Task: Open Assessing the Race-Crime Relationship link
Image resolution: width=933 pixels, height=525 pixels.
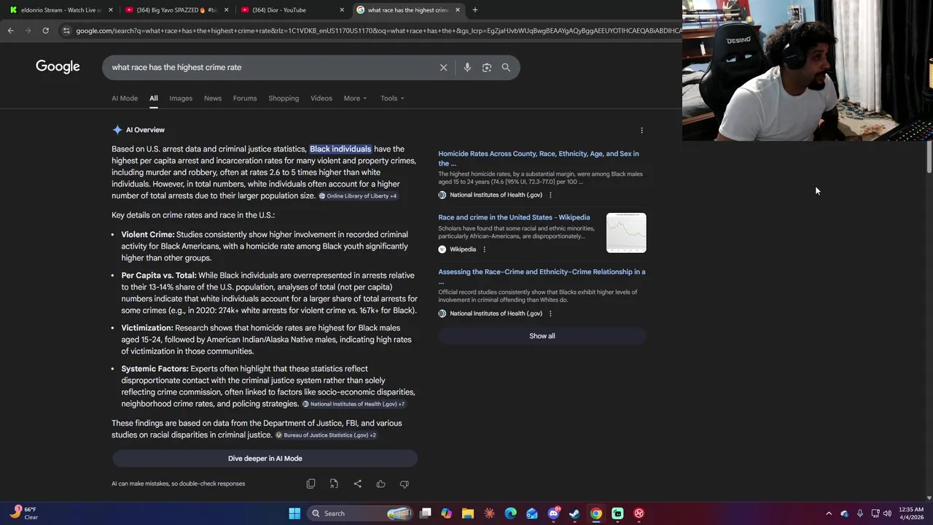Action: (x=542, y=276)
